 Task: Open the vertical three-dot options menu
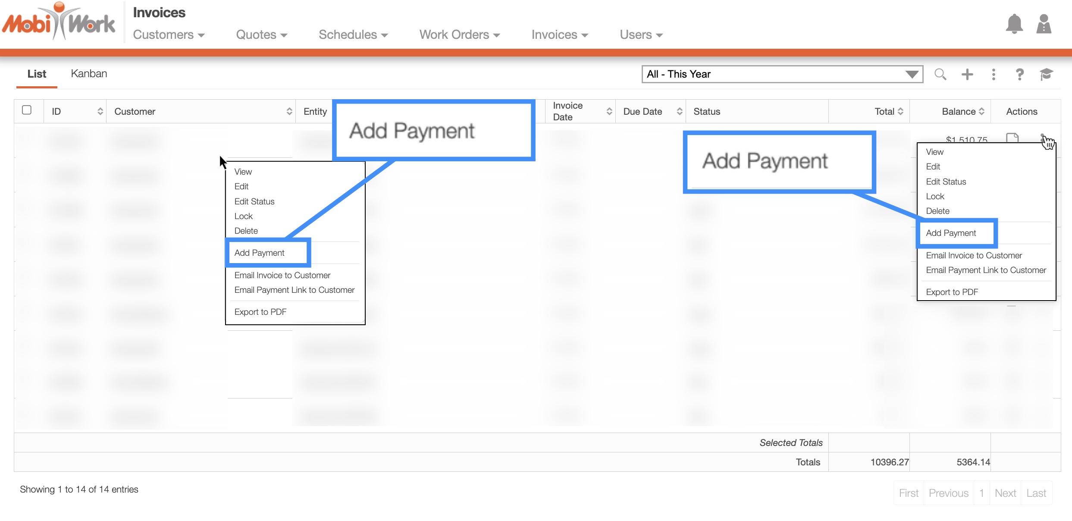pyautogui.click(x=994, y=74)
